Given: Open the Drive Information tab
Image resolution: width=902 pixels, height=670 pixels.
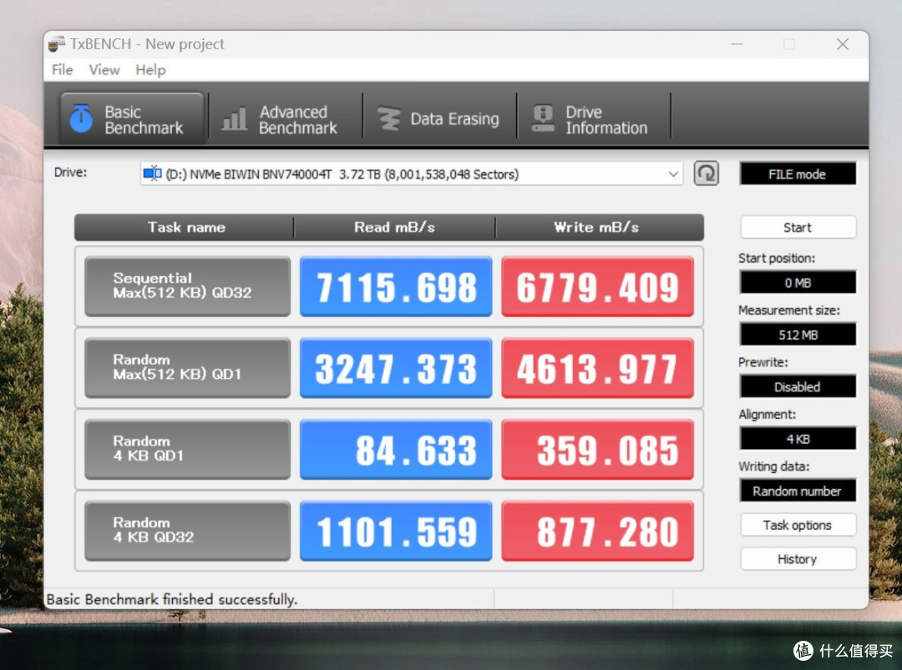Looking at the screenshot, I should (x=594, y=119).
